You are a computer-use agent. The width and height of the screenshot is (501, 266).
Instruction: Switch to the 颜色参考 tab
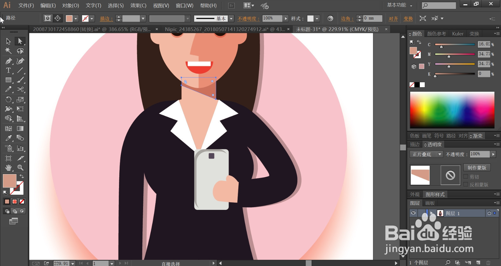(x=436, y=34)
